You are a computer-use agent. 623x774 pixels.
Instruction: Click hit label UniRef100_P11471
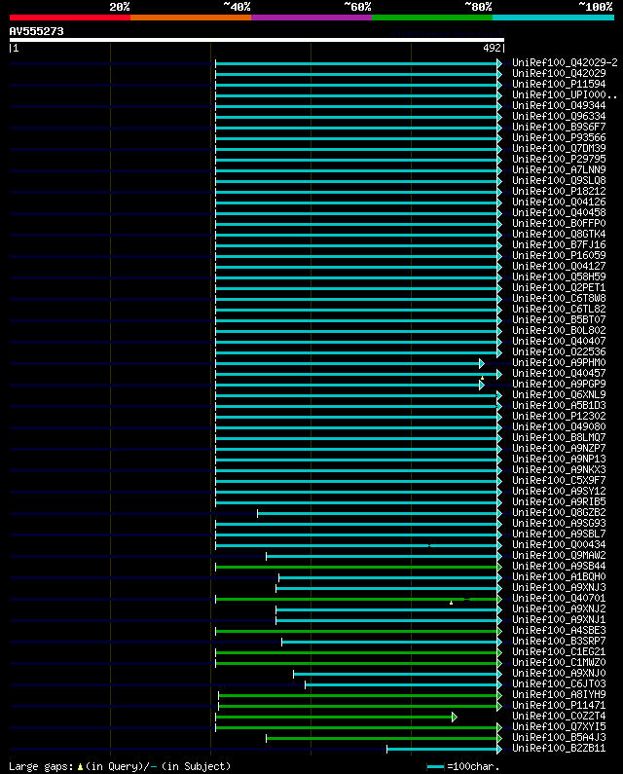pos(559,706)
